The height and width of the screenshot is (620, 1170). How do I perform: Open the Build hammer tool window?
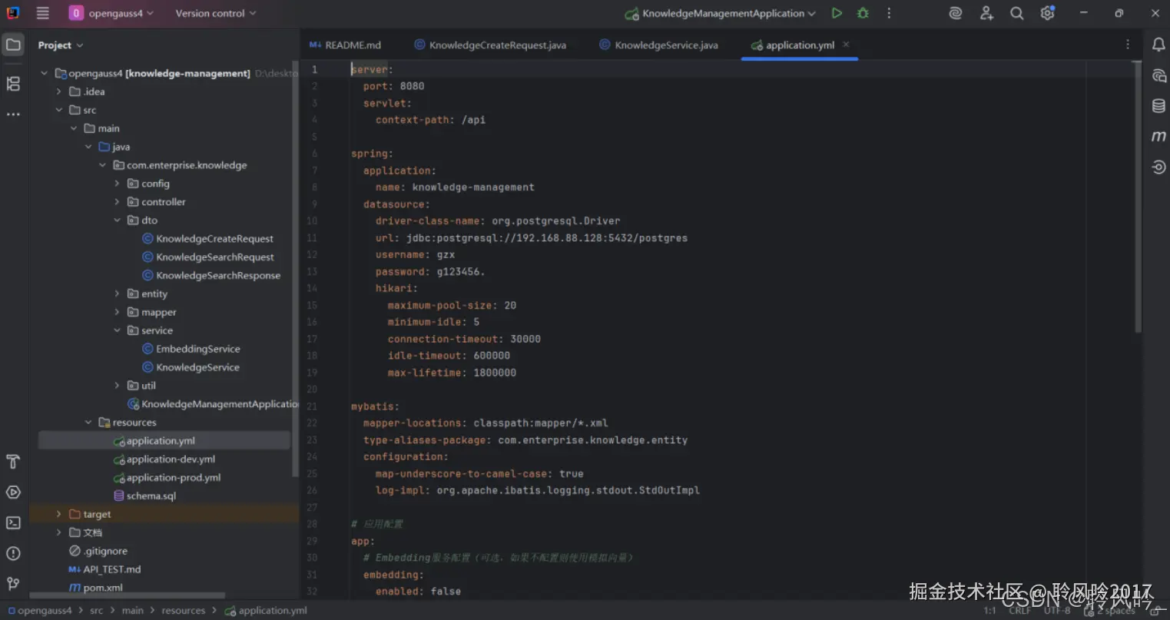tap(13, 462)
